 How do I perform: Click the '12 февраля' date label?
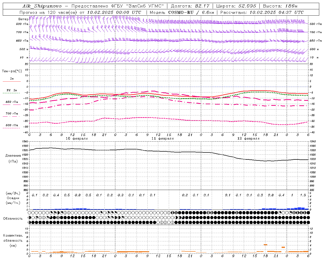pos(248,139)
